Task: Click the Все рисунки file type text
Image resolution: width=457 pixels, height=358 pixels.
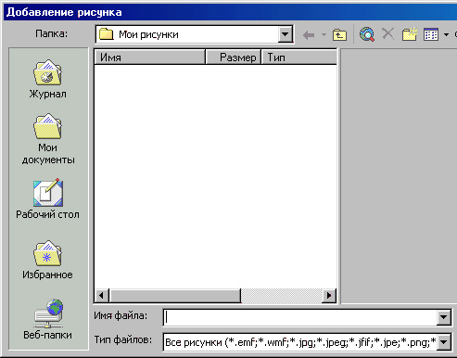Action: click(299, 342)
